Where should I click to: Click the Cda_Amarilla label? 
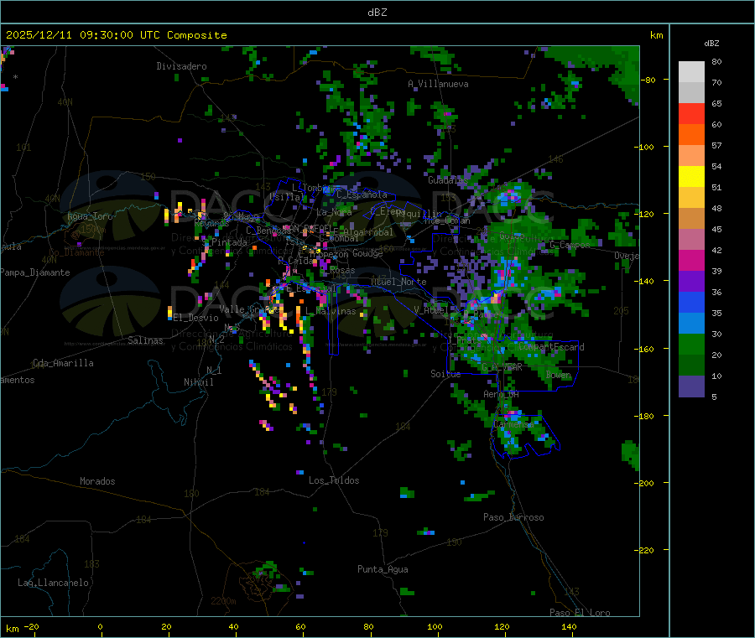(x=63, y=363)
